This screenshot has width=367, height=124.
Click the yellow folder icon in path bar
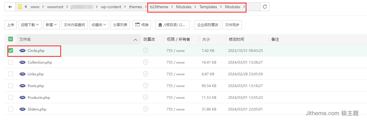20,7
